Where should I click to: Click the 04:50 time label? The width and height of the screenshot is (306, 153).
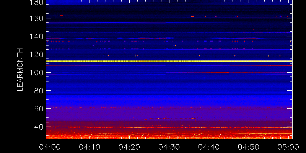tap(249, 147)
